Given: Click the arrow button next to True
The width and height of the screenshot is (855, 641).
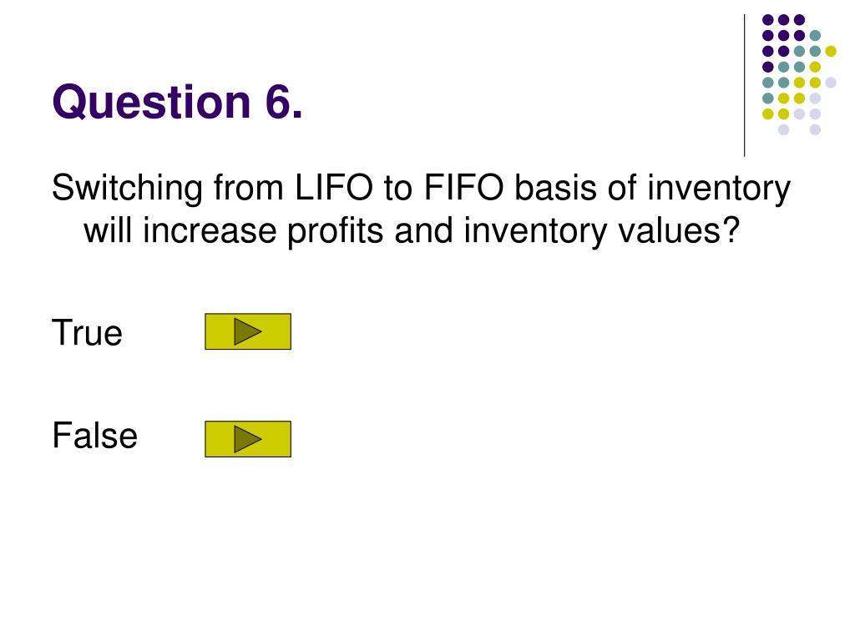Looking at the screenshot, I should coord(247,331).
